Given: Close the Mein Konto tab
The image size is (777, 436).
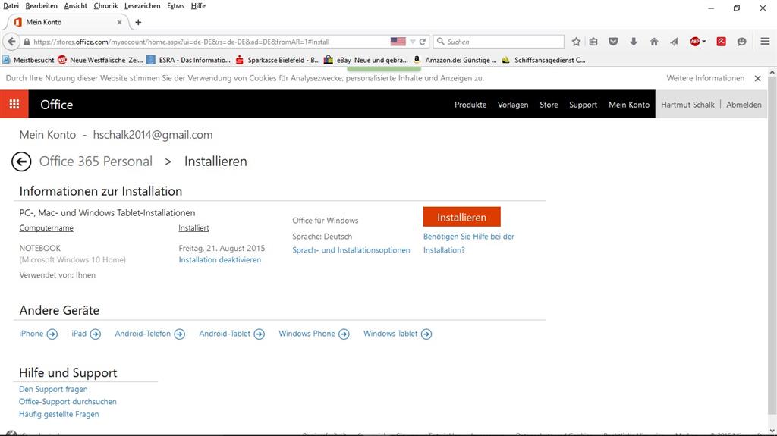Looking at the screenshot, I should pyautogui.click(x=119, y=22).
